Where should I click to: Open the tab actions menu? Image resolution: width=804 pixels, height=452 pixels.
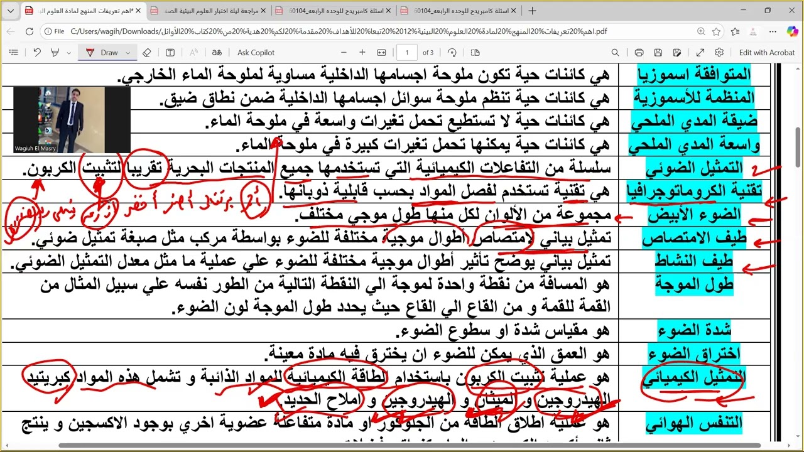(11, 11)
